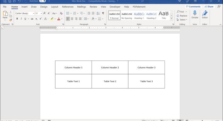The image size is (223, 121).
Task: Click the Table Text 2 cell
Action: pyautogui.click(x=110, y=81)
